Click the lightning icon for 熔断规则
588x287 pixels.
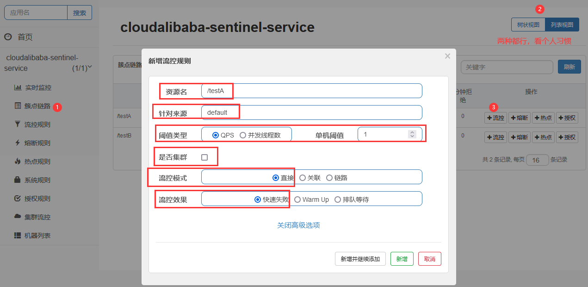click(x=18, y=143)
